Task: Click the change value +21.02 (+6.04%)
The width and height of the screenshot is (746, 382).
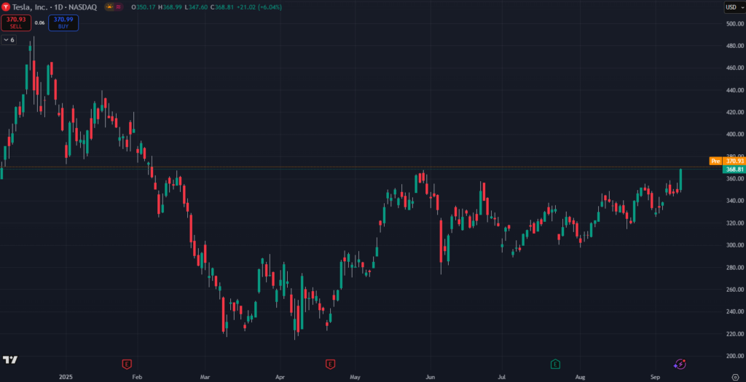Action: (x=259, y=7)
